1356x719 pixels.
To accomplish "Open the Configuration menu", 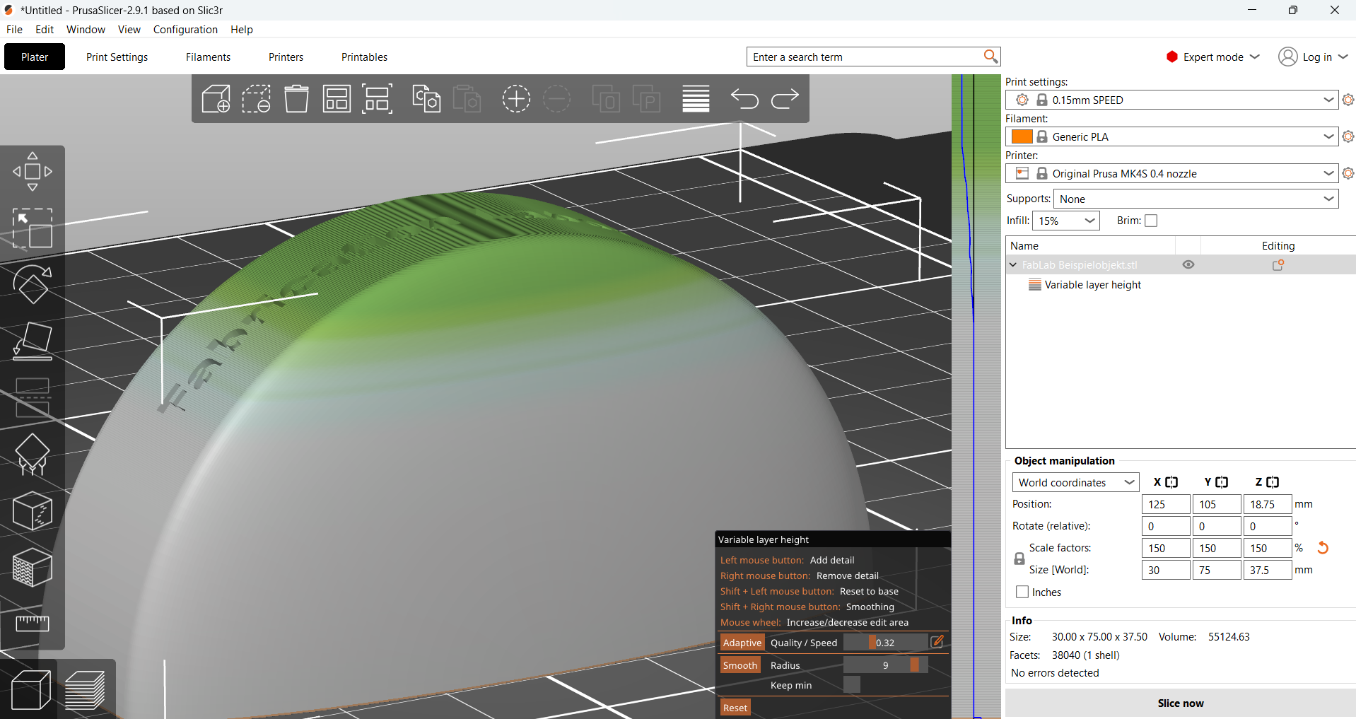I will pos(185,30).
